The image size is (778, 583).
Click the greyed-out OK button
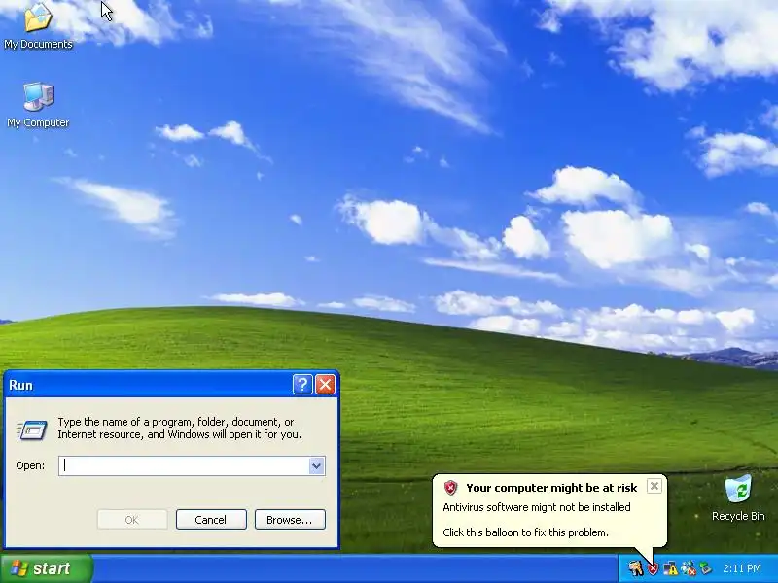click(132, 520)
